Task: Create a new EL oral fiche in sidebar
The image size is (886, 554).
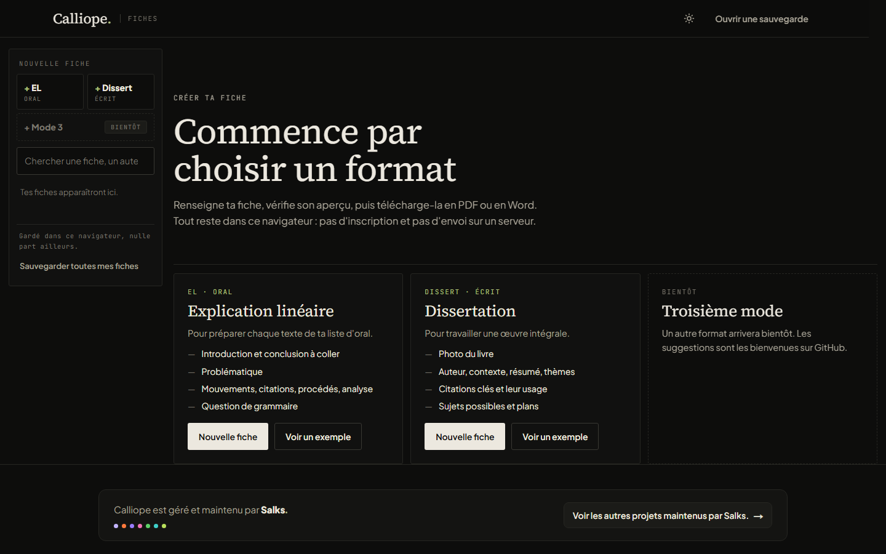Action: (x=50, y=92)
